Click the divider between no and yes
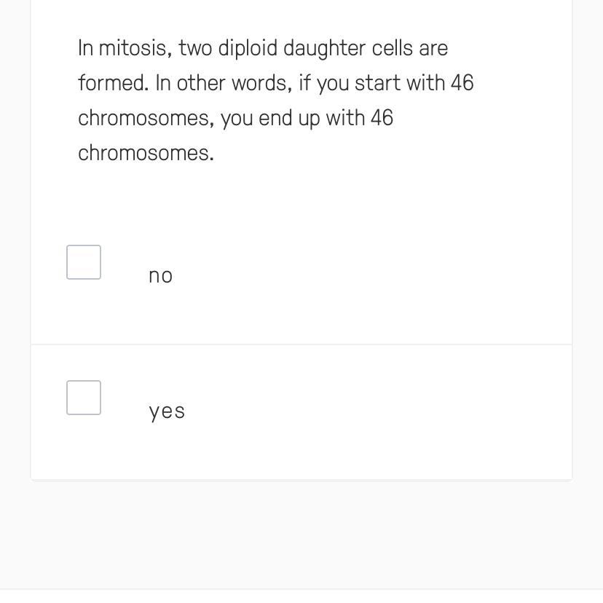 [301, 344]
